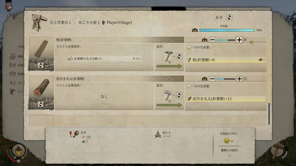Open the PlayerVillage1 link in header

(x=119, y=22)
